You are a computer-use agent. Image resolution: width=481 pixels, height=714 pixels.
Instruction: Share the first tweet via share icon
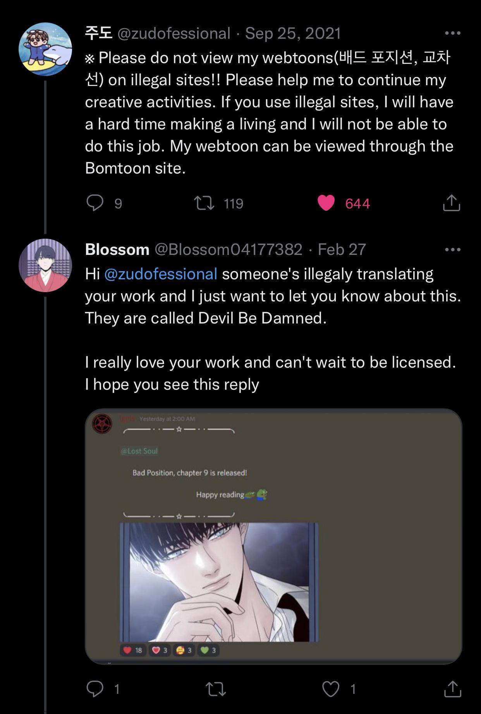click(451, 203)
